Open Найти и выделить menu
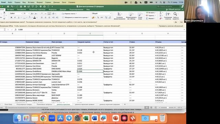The width and height of the screenshot is (220, 124). point(176,15)
